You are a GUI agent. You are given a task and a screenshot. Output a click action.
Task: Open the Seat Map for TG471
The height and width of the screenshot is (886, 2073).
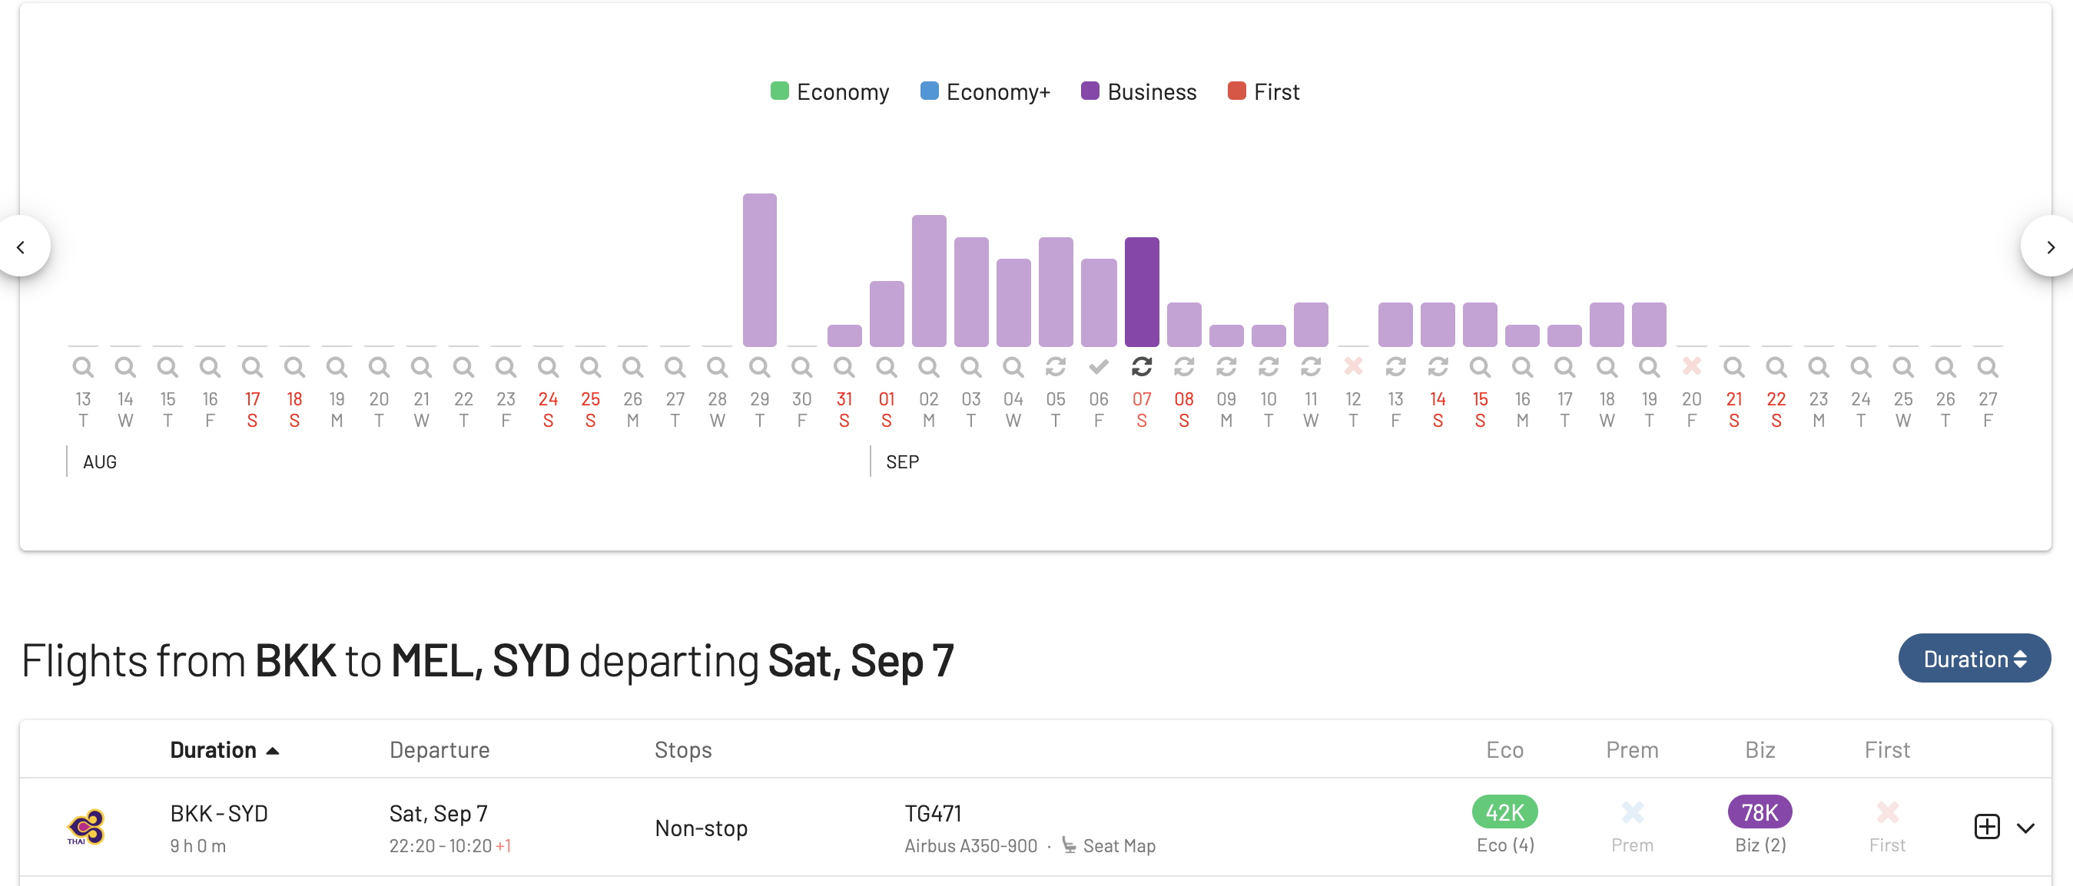pyautogui.click(x=1118, y=846)
